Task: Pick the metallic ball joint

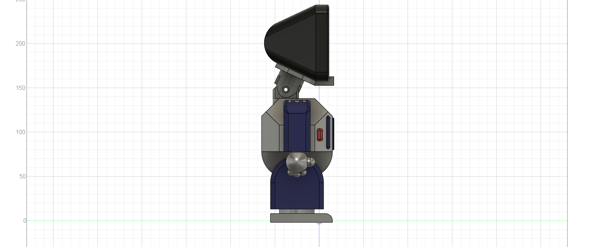Action: pos(297,161)
